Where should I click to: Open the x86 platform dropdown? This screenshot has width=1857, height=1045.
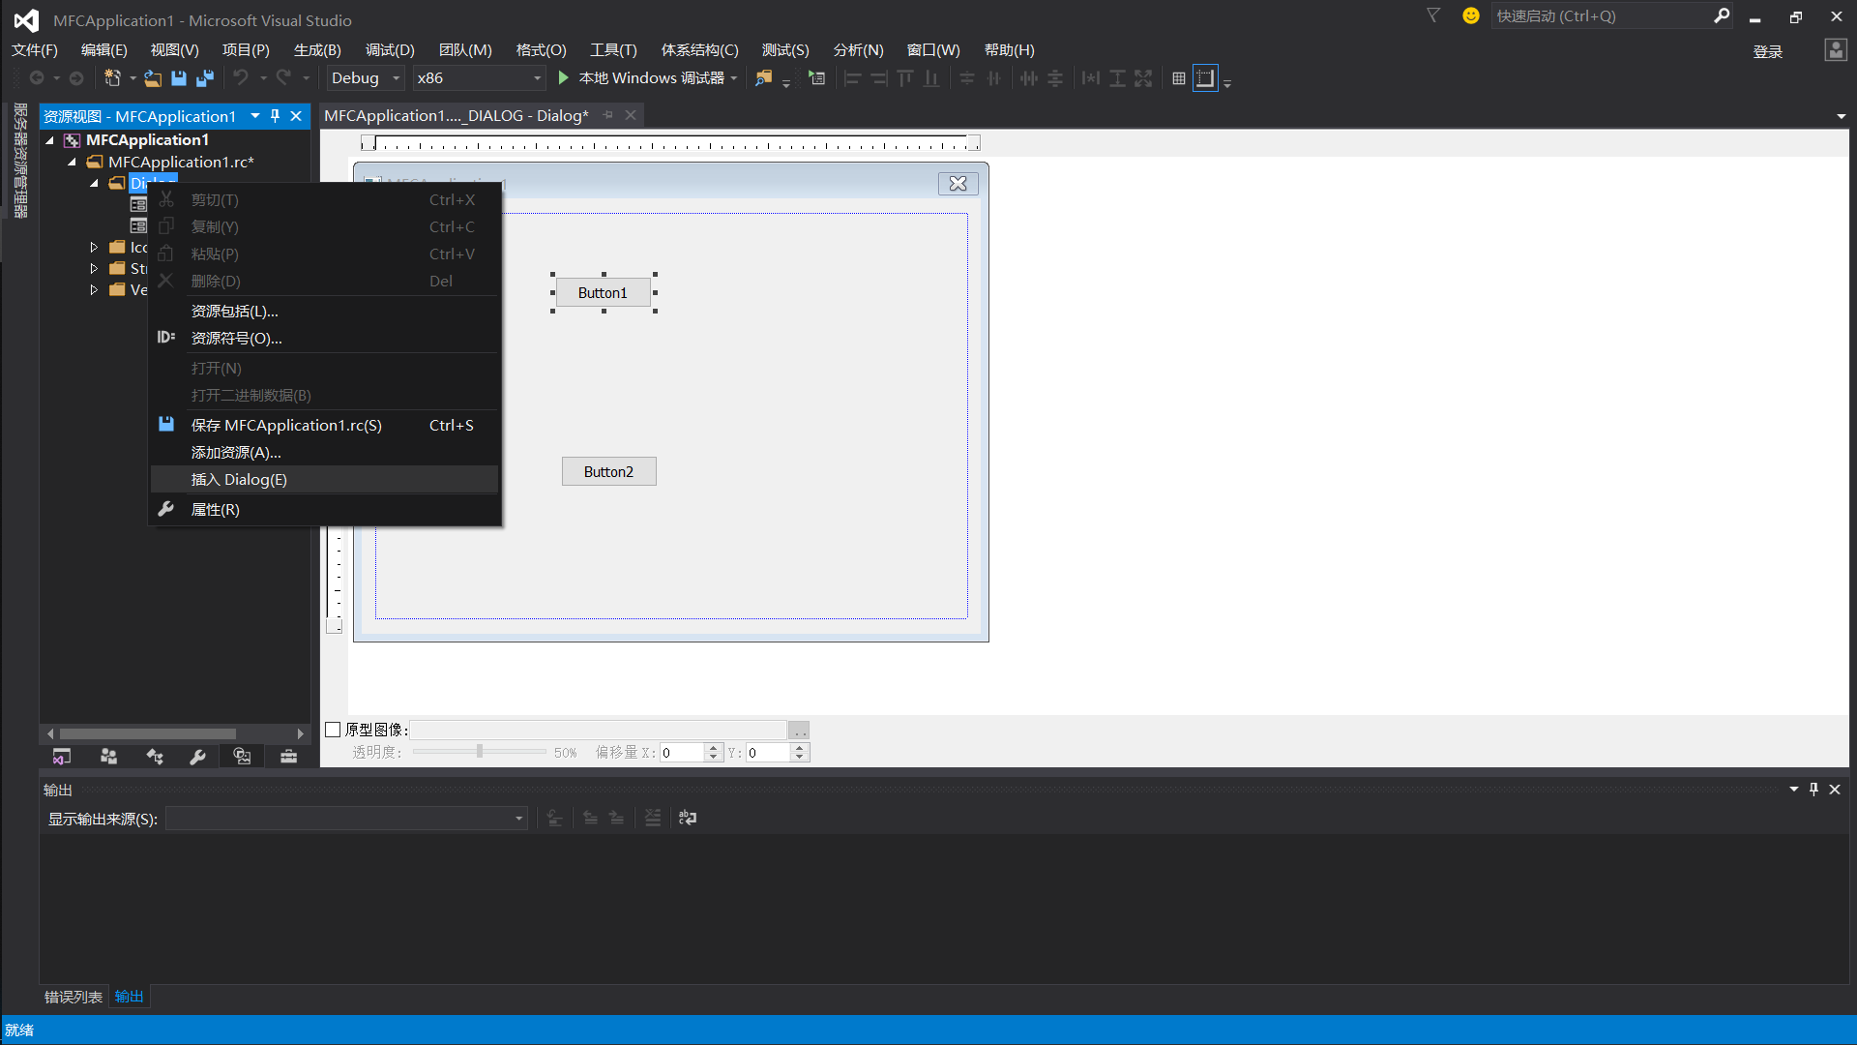[537, 78]
